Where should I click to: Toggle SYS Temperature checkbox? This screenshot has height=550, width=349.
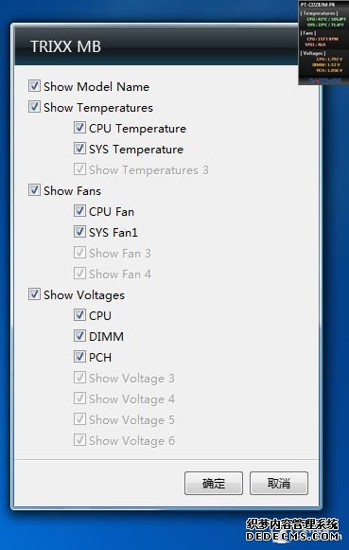click(79, 149)
